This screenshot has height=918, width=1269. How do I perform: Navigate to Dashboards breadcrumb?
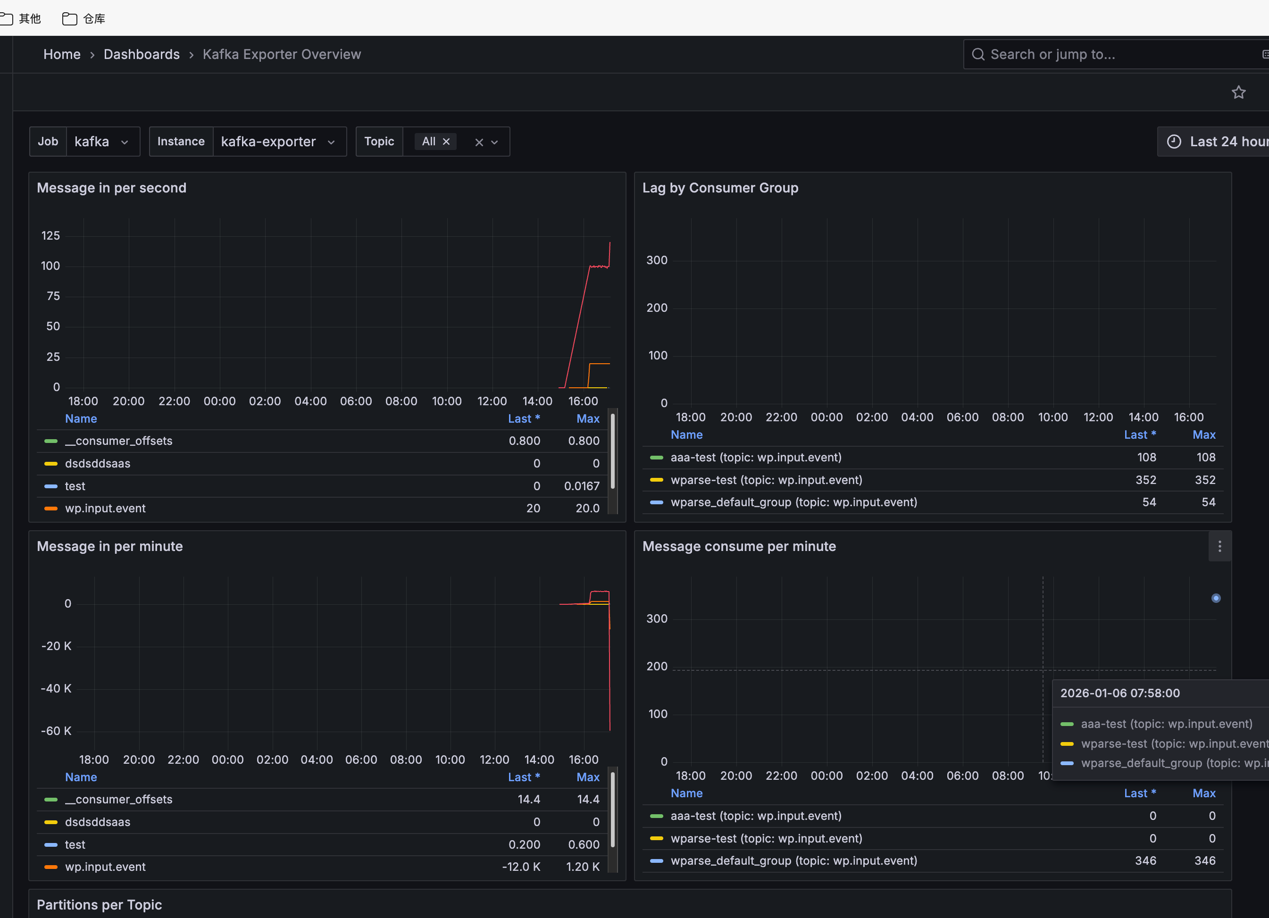142,54
